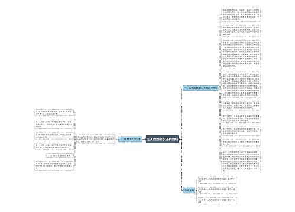This screenshot has width=295, height=212.
Task: Select the central node 法人变更协议还有效吗
Action: click(x=162, y=139)
